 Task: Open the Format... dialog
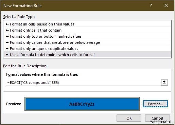pyautogui.click(x=155, y=104)
